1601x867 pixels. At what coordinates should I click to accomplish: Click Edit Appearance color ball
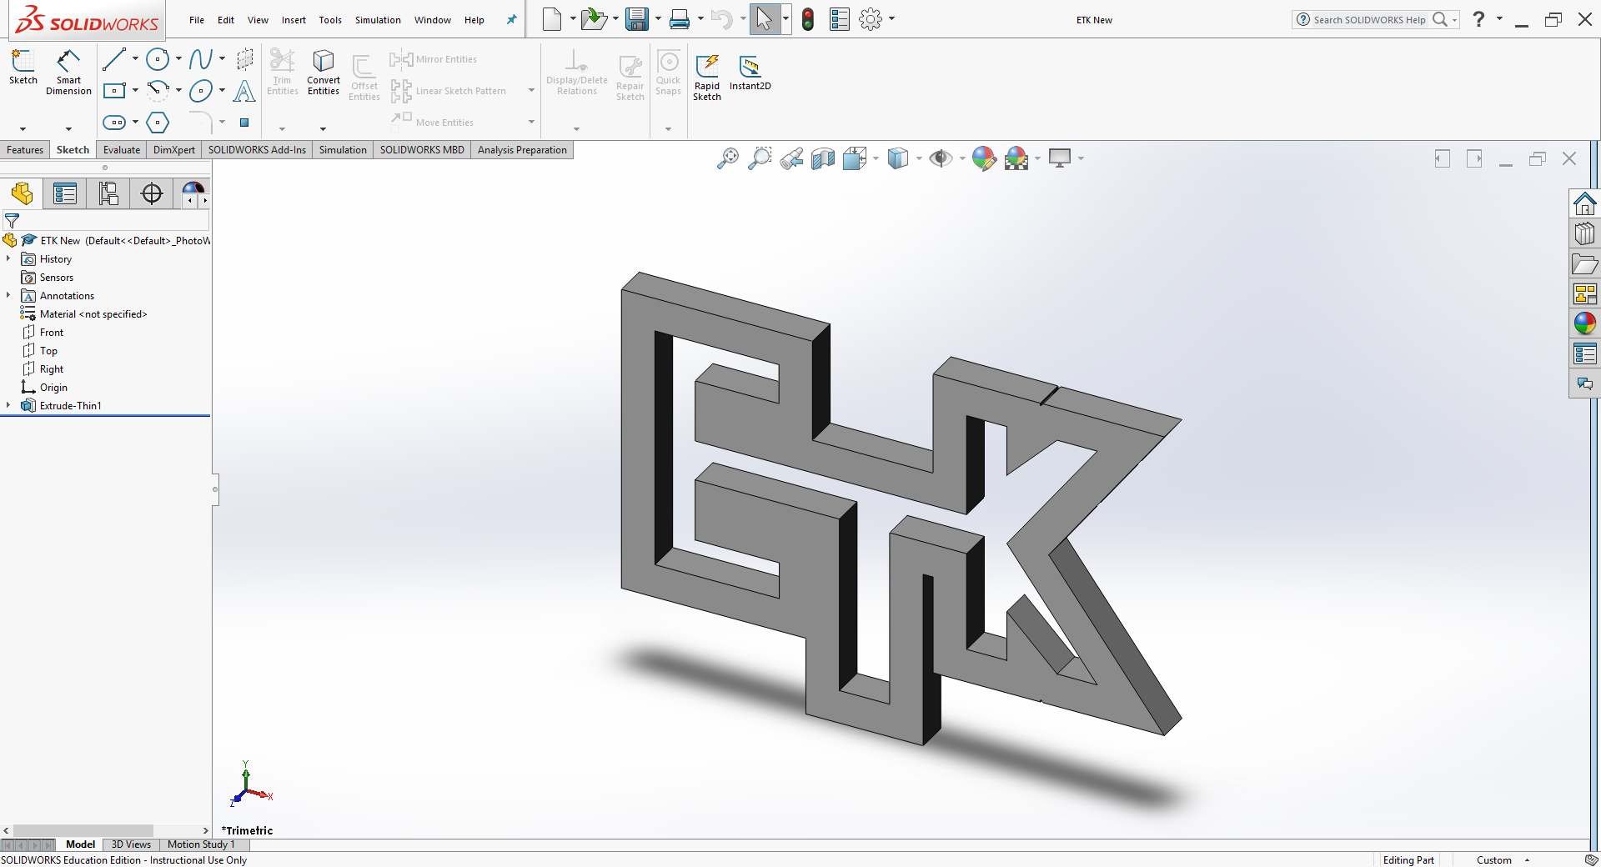tap(984, 158)
